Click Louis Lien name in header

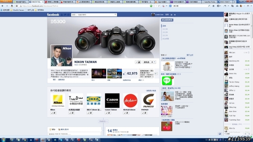[159, 15]
